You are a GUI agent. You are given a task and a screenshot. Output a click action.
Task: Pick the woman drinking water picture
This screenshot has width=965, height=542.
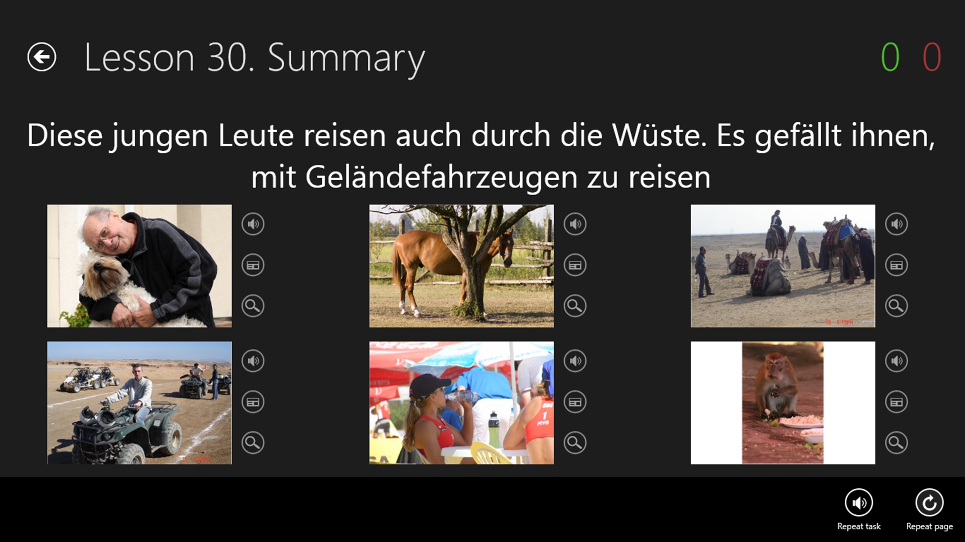click(462, 403)
